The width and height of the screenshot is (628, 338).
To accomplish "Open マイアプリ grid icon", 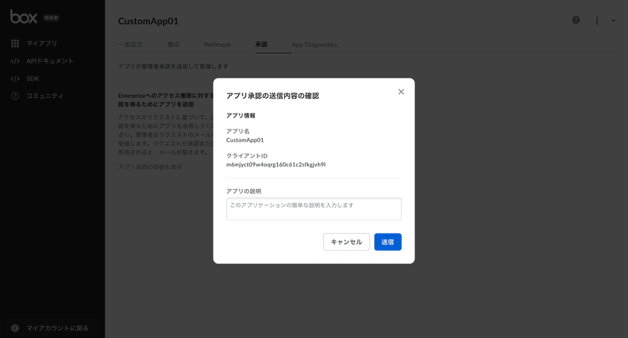I will tap(15, 43).
